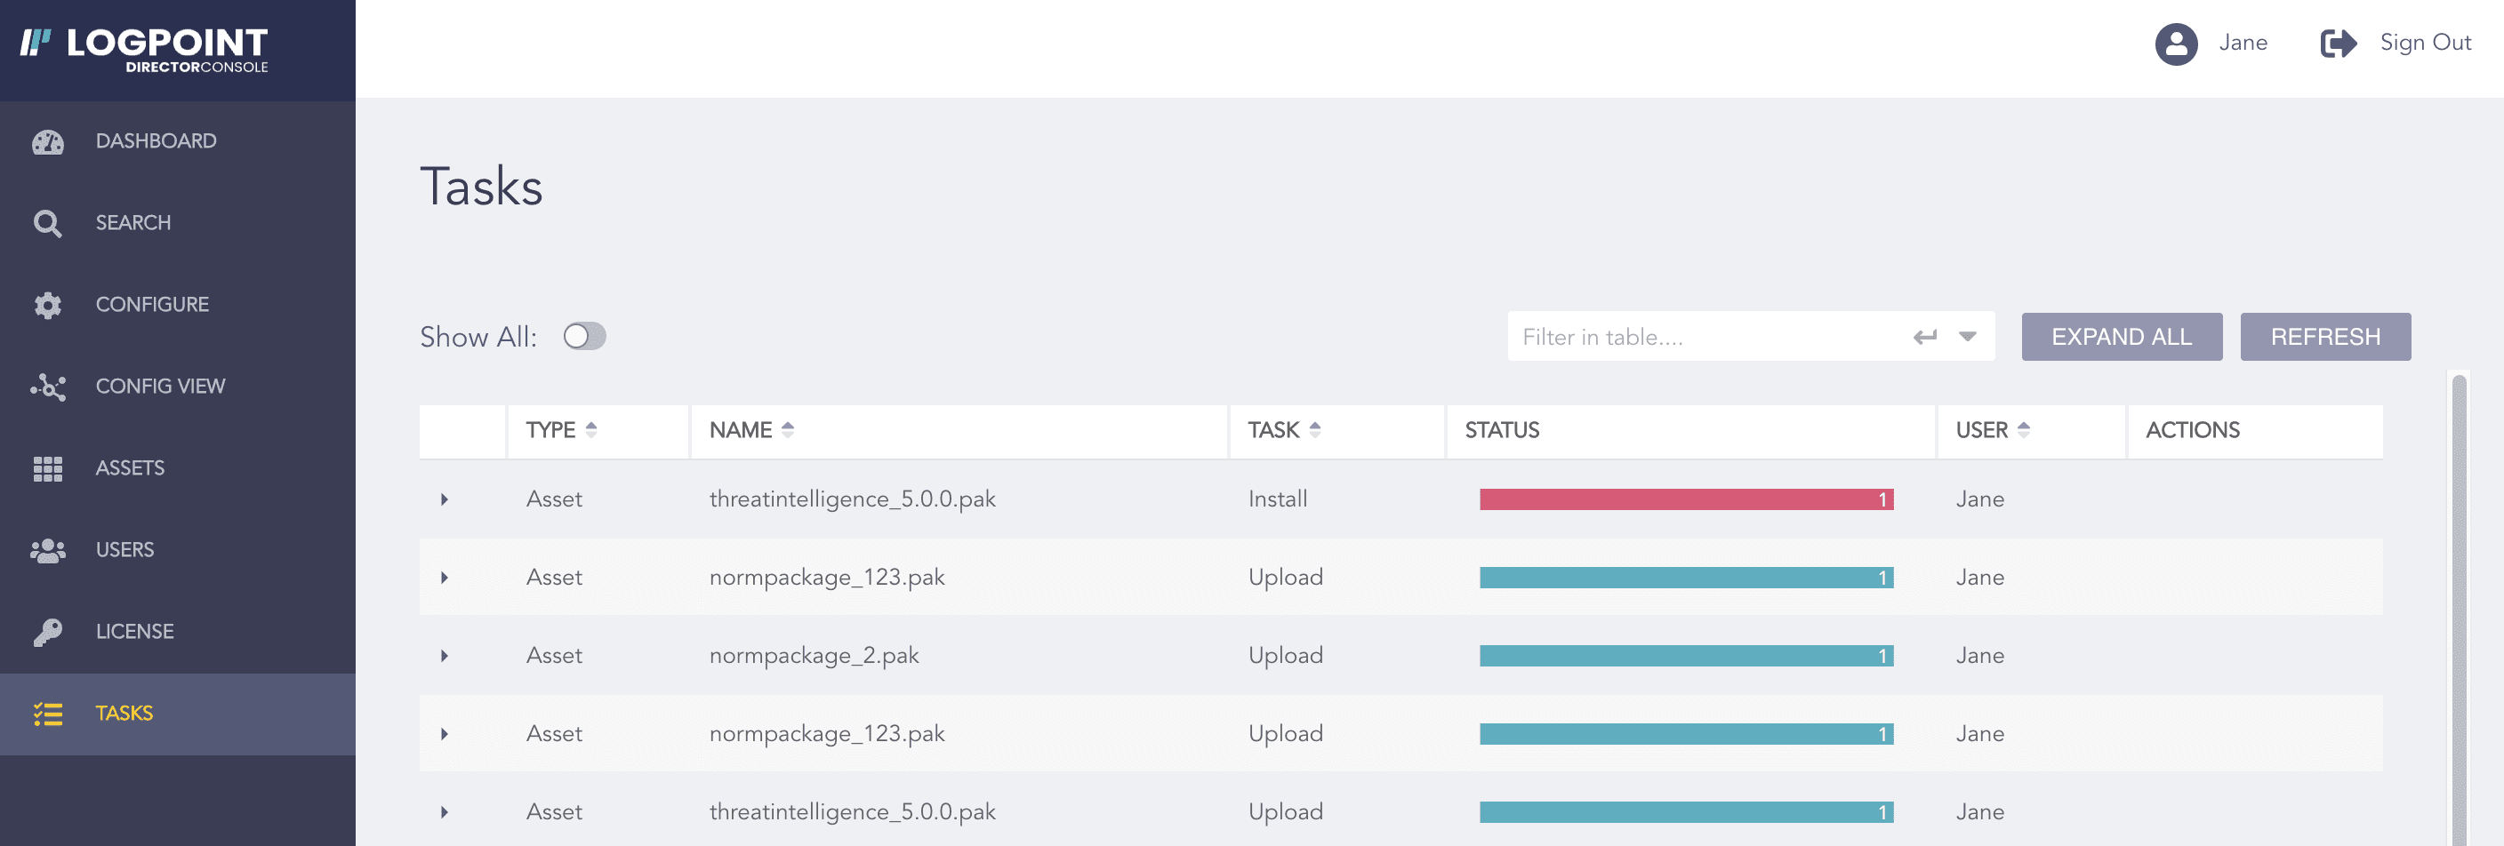The width and height of the screenshot is (2504, 846).
Task: Click the user profile avatar icon
Action: click(2177, 44)
